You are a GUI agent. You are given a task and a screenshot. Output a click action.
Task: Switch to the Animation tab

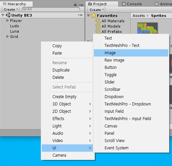pyautogui.click(x=163, y=4)
